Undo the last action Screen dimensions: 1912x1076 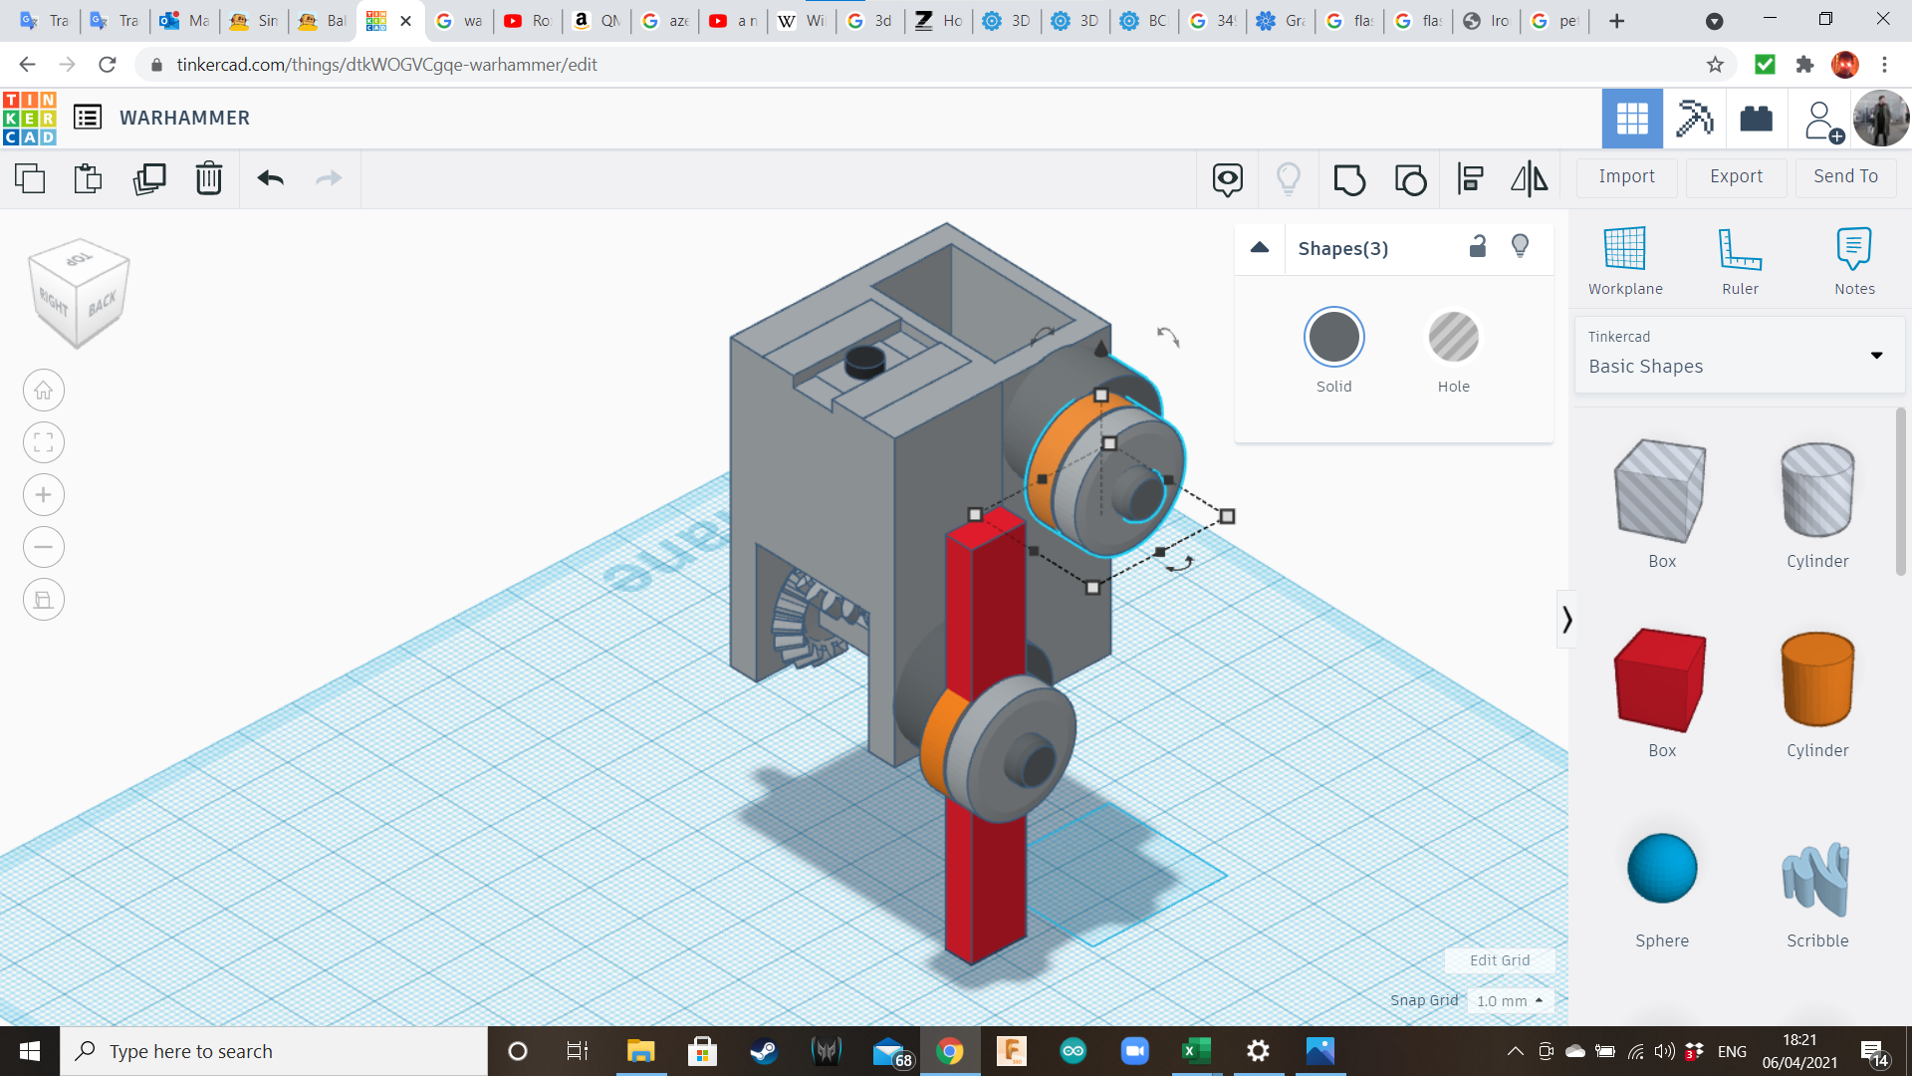269,178
